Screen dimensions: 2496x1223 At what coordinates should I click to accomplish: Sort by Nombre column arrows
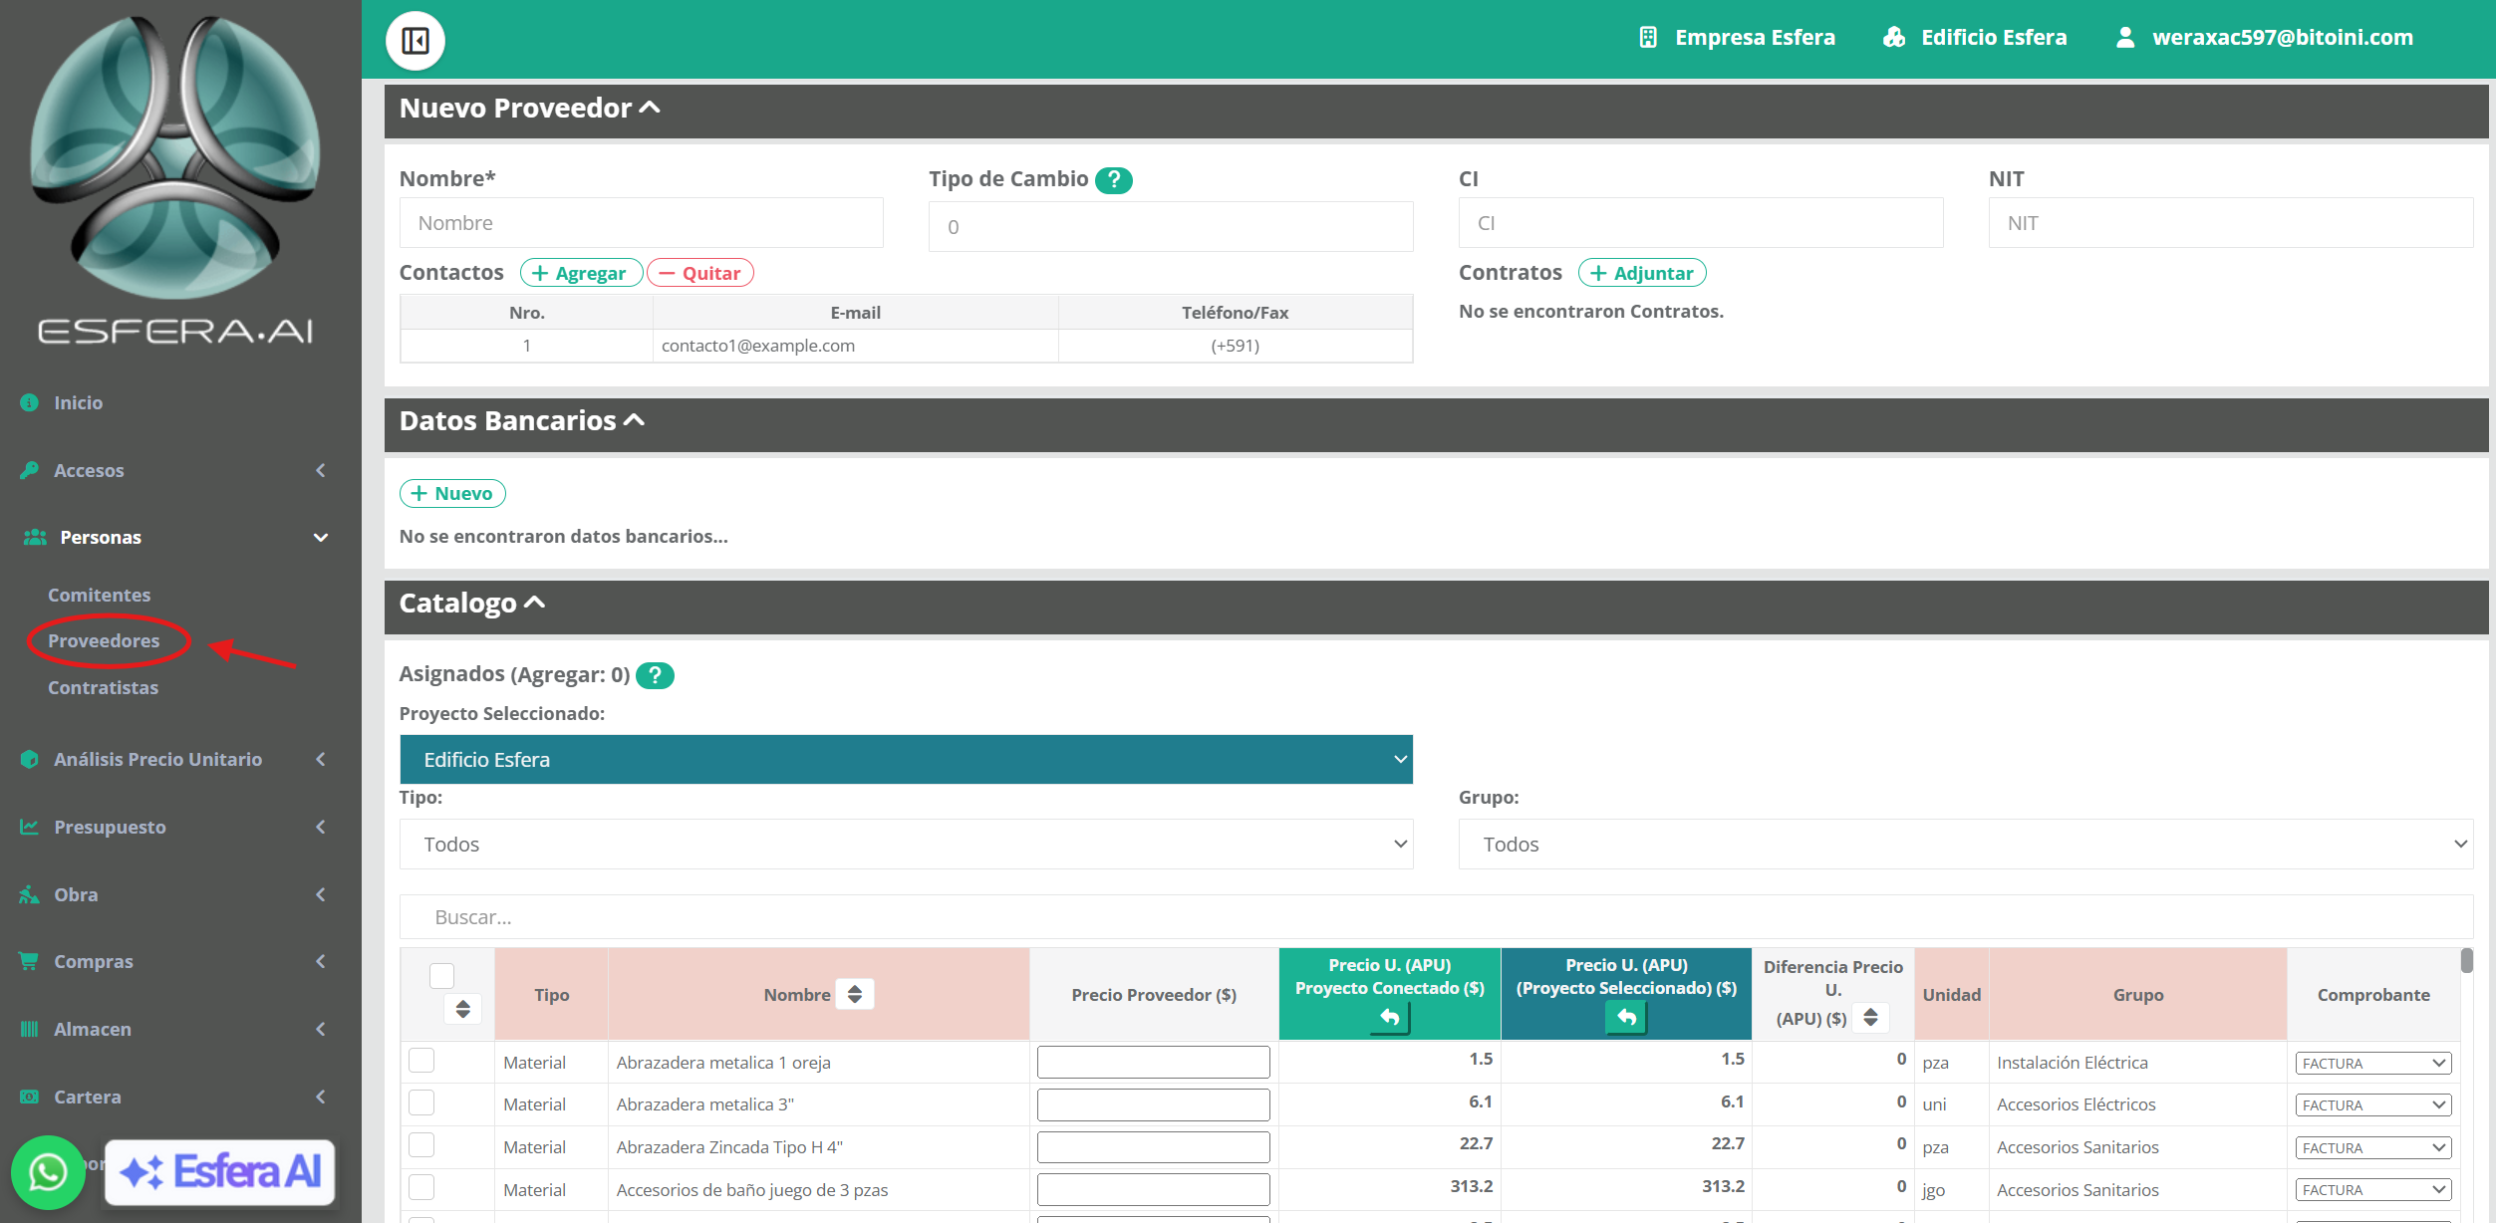click(855, 994)
